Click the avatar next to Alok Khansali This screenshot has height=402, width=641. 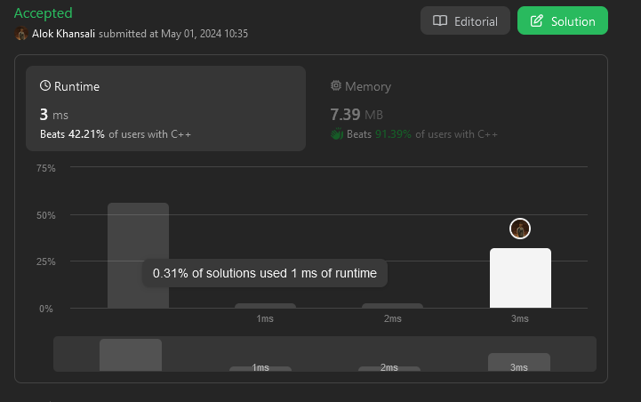coord(21,34)
